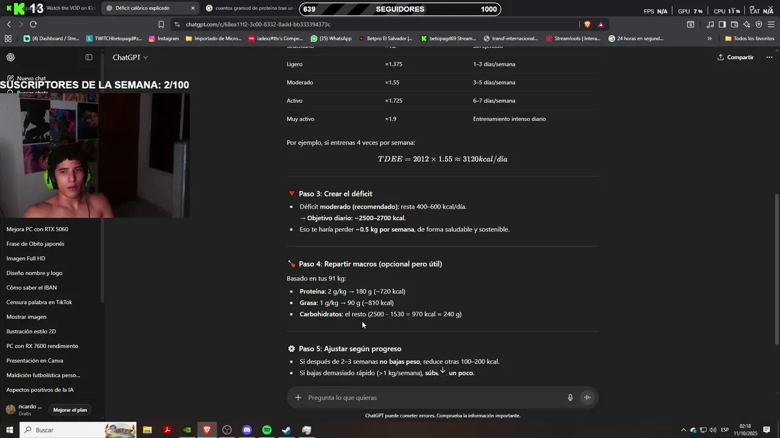Open the Instagram bookmark
This screenshot has width=780, height=438.
click(164, 38)
